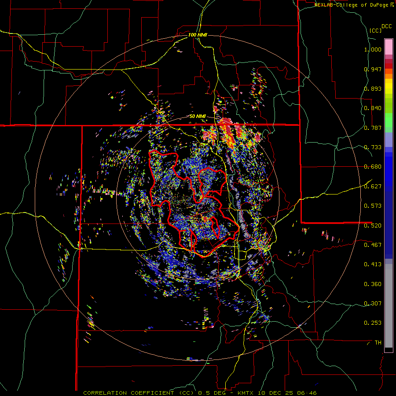The width and height of the screenshot is (396, 396).
Task: Click the "TH" threshold label
Action: [x=378, y=343]
